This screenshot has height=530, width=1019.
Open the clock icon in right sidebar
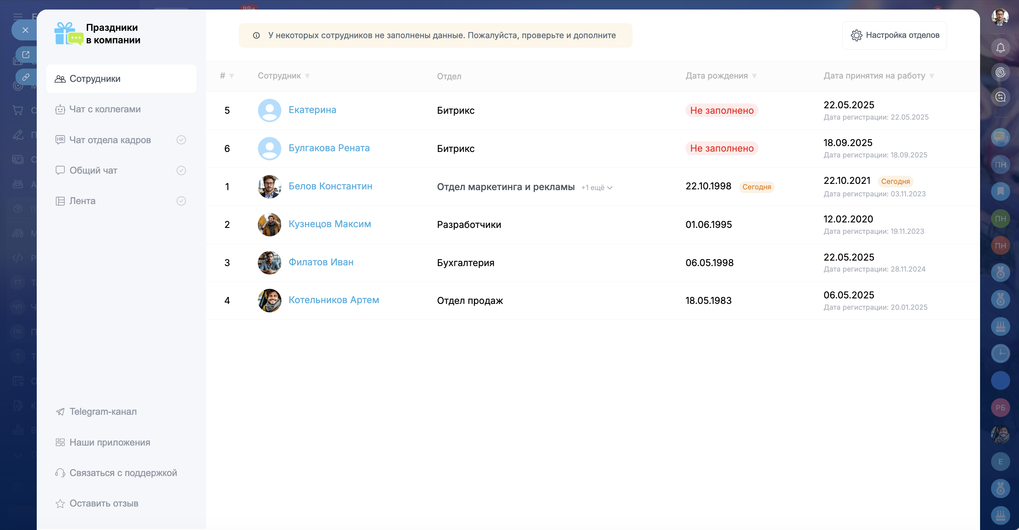coord(1000,353)
